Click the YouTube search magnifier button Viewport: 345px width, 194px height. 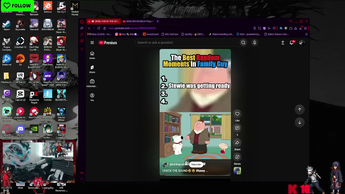[x=243, y=43]
